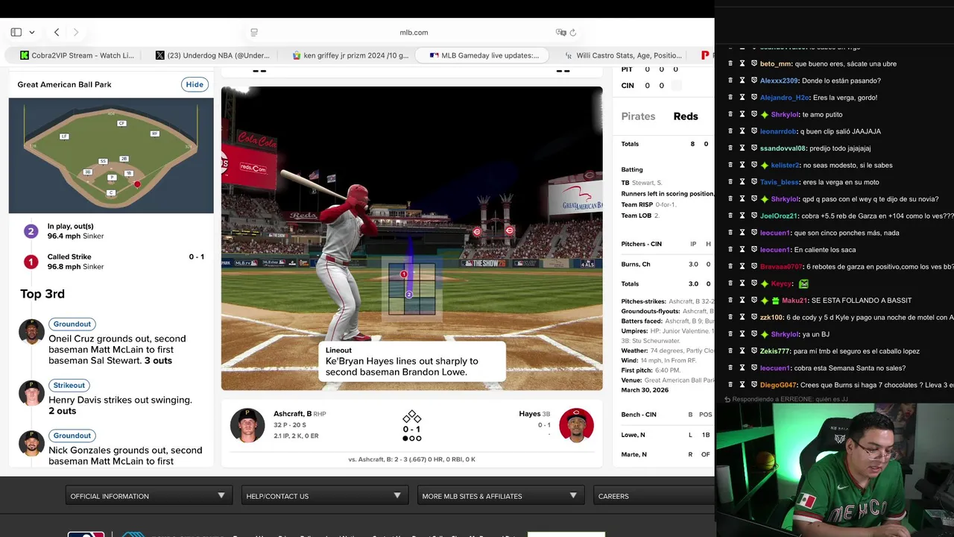The width and height of the screenshot is (954, 537).
Task: Open the CAREERS footer menu
Action: pyautogui.click(x=654, y=496)
